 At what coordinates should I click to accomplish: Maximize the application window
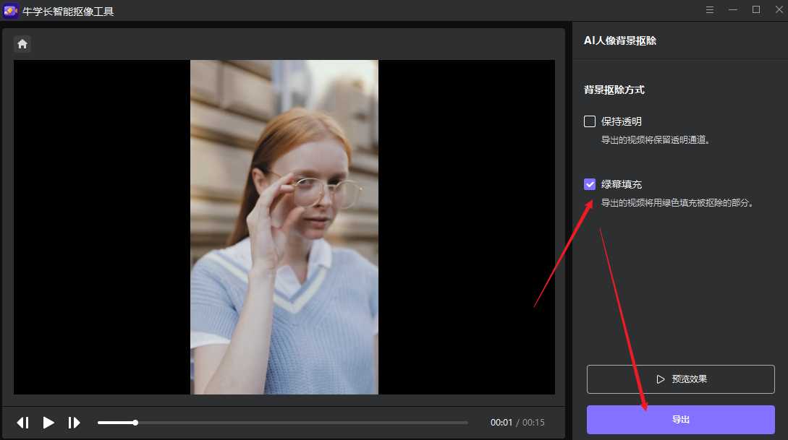coord(756,10)
